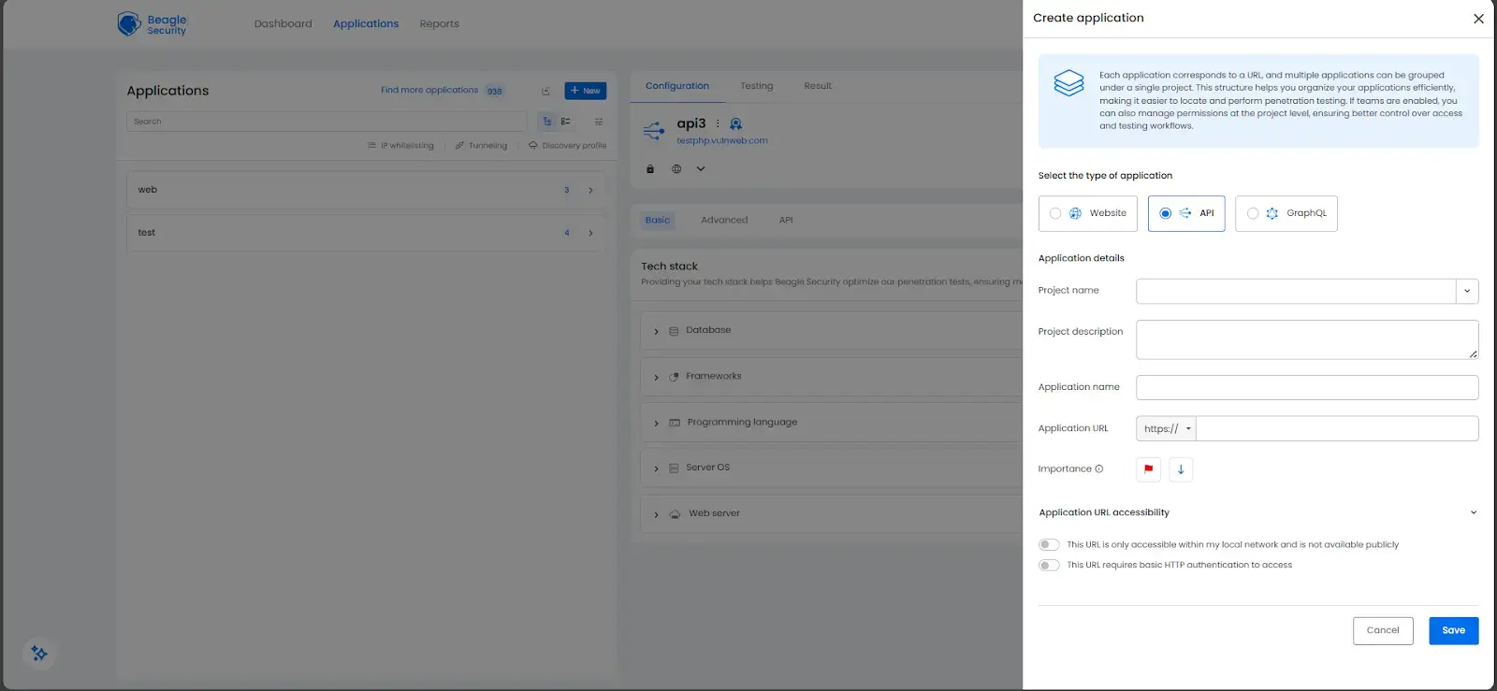The width and height of the screenshot is (1497, 691).
Task: Toggle basic HTTP authentication requirement
Action: point(1049,566)
